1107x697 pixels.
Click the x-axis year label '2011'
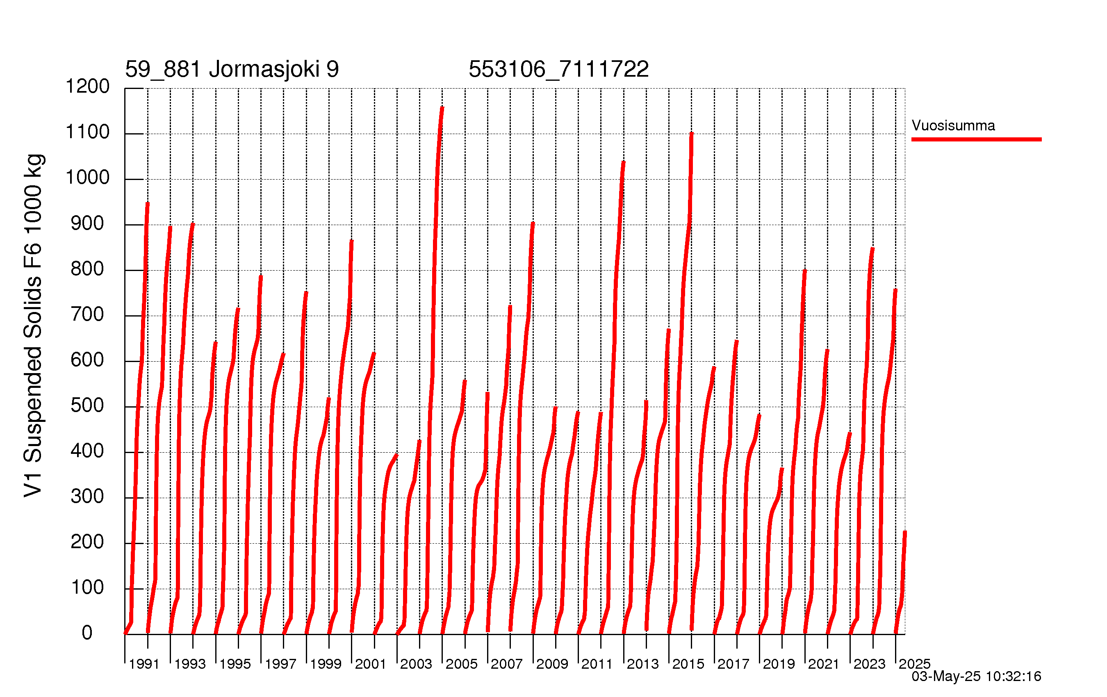coord(597,664)
